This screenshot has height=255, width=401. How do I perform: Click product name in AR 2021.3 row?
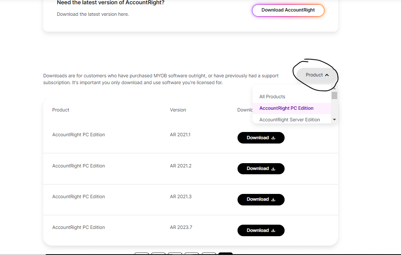coord(78,197)
